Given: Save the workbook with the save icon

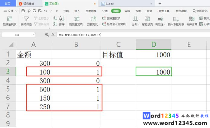Looking at the screenshot, I should pos(23,11).
